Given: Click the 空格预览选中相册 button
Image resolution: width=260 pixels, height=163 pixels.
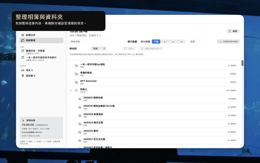Looking at the screenshot, I should 228,42.
